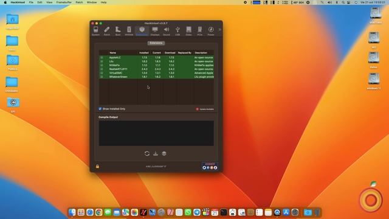Select the WhateverGreen name in the table
This screenshot has height=219, width=389.
tap(118, 77)
